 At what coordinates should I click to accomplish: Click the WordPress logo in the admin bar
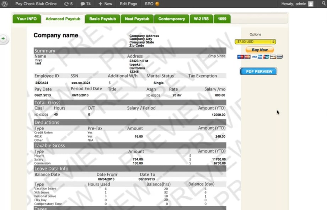point(4,4)
